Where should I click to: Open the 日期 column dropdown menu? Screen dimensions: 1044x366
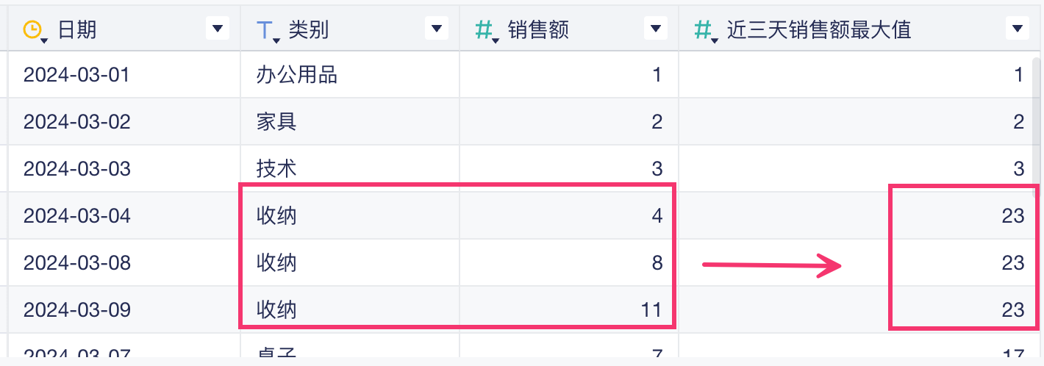(216, 29)
